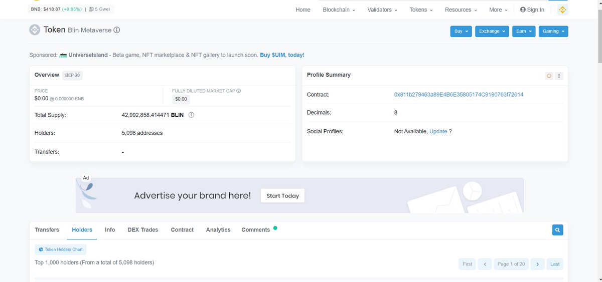Image resolution: width=602 pixels, height=282 pixels.
Task: Click help icon by Fully Diluted Market Cap
Action: click(x=238, y=91)
